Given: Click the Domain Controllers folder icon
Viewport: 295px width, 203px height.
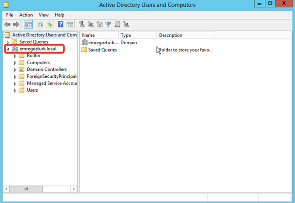Looking at the screenshot, I should (x=21, y=69).
